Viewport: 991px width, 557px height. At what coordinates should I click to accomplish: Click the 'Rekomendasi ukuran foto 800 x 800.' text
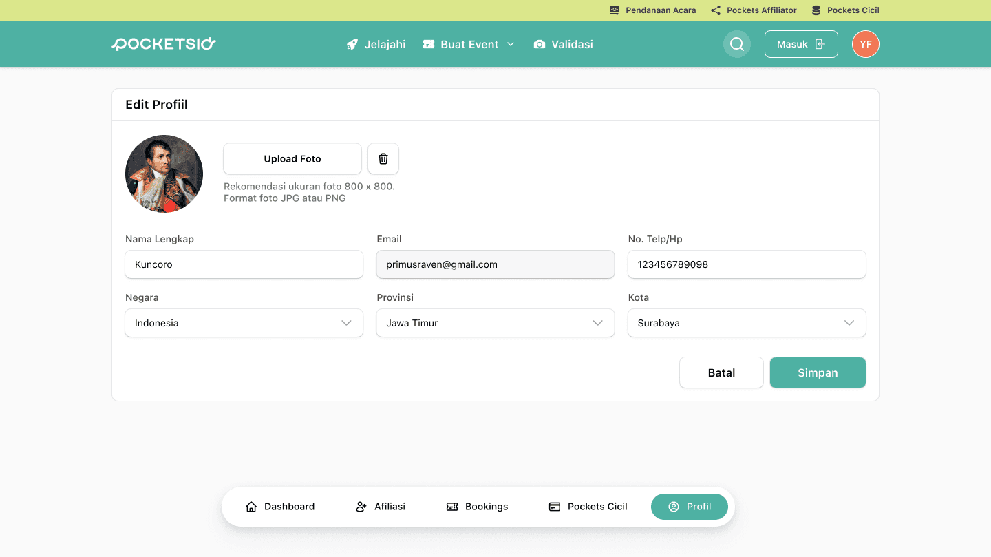tap(309, 187)
